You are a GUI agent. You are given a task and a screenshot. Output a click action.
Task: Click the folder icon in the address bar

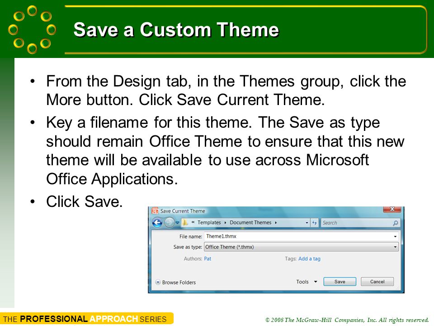coord(185,222)
